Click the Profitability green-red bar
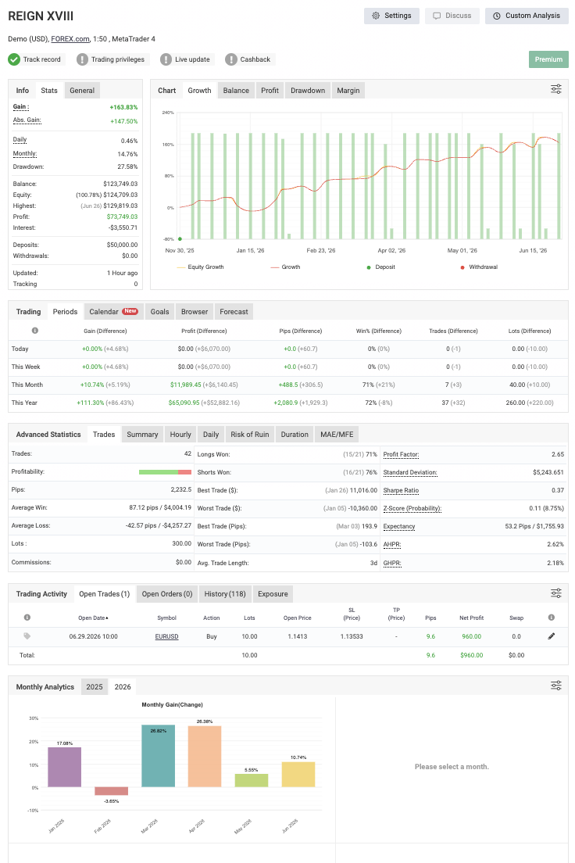The image size is (575, 863). tap(165, 472)
